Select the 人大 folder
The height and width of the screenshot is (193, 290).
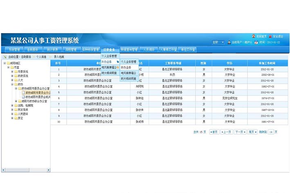pyautogui.click(x=19, y=80)
